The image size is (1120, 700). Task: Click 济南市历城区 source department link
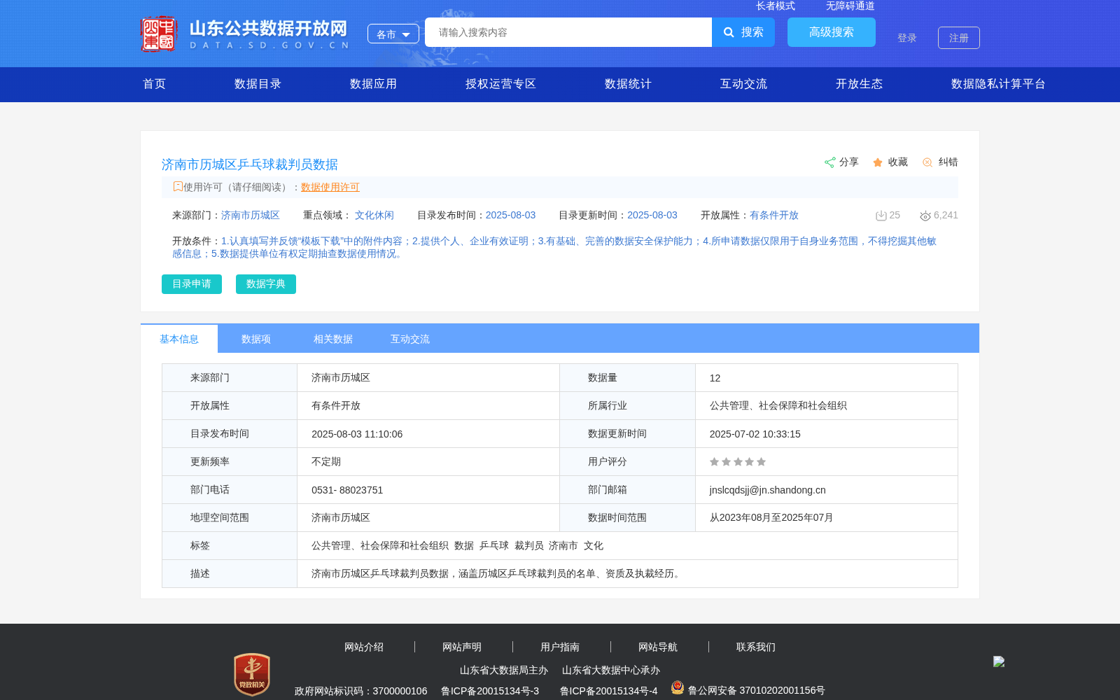tap(251, 216)
